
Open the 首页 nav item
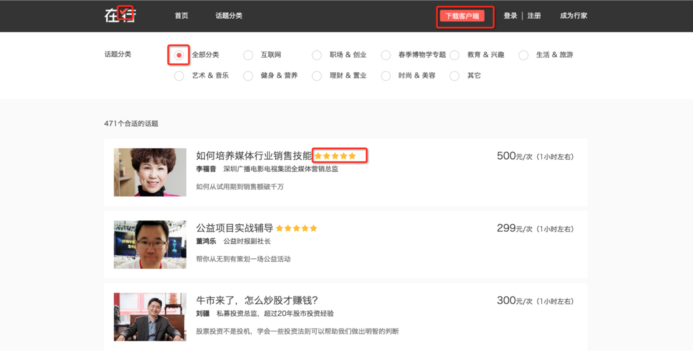181,16
